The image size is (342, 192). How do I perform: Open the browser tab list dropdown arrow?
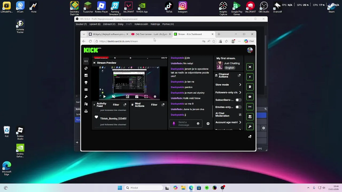pos(84,34)
